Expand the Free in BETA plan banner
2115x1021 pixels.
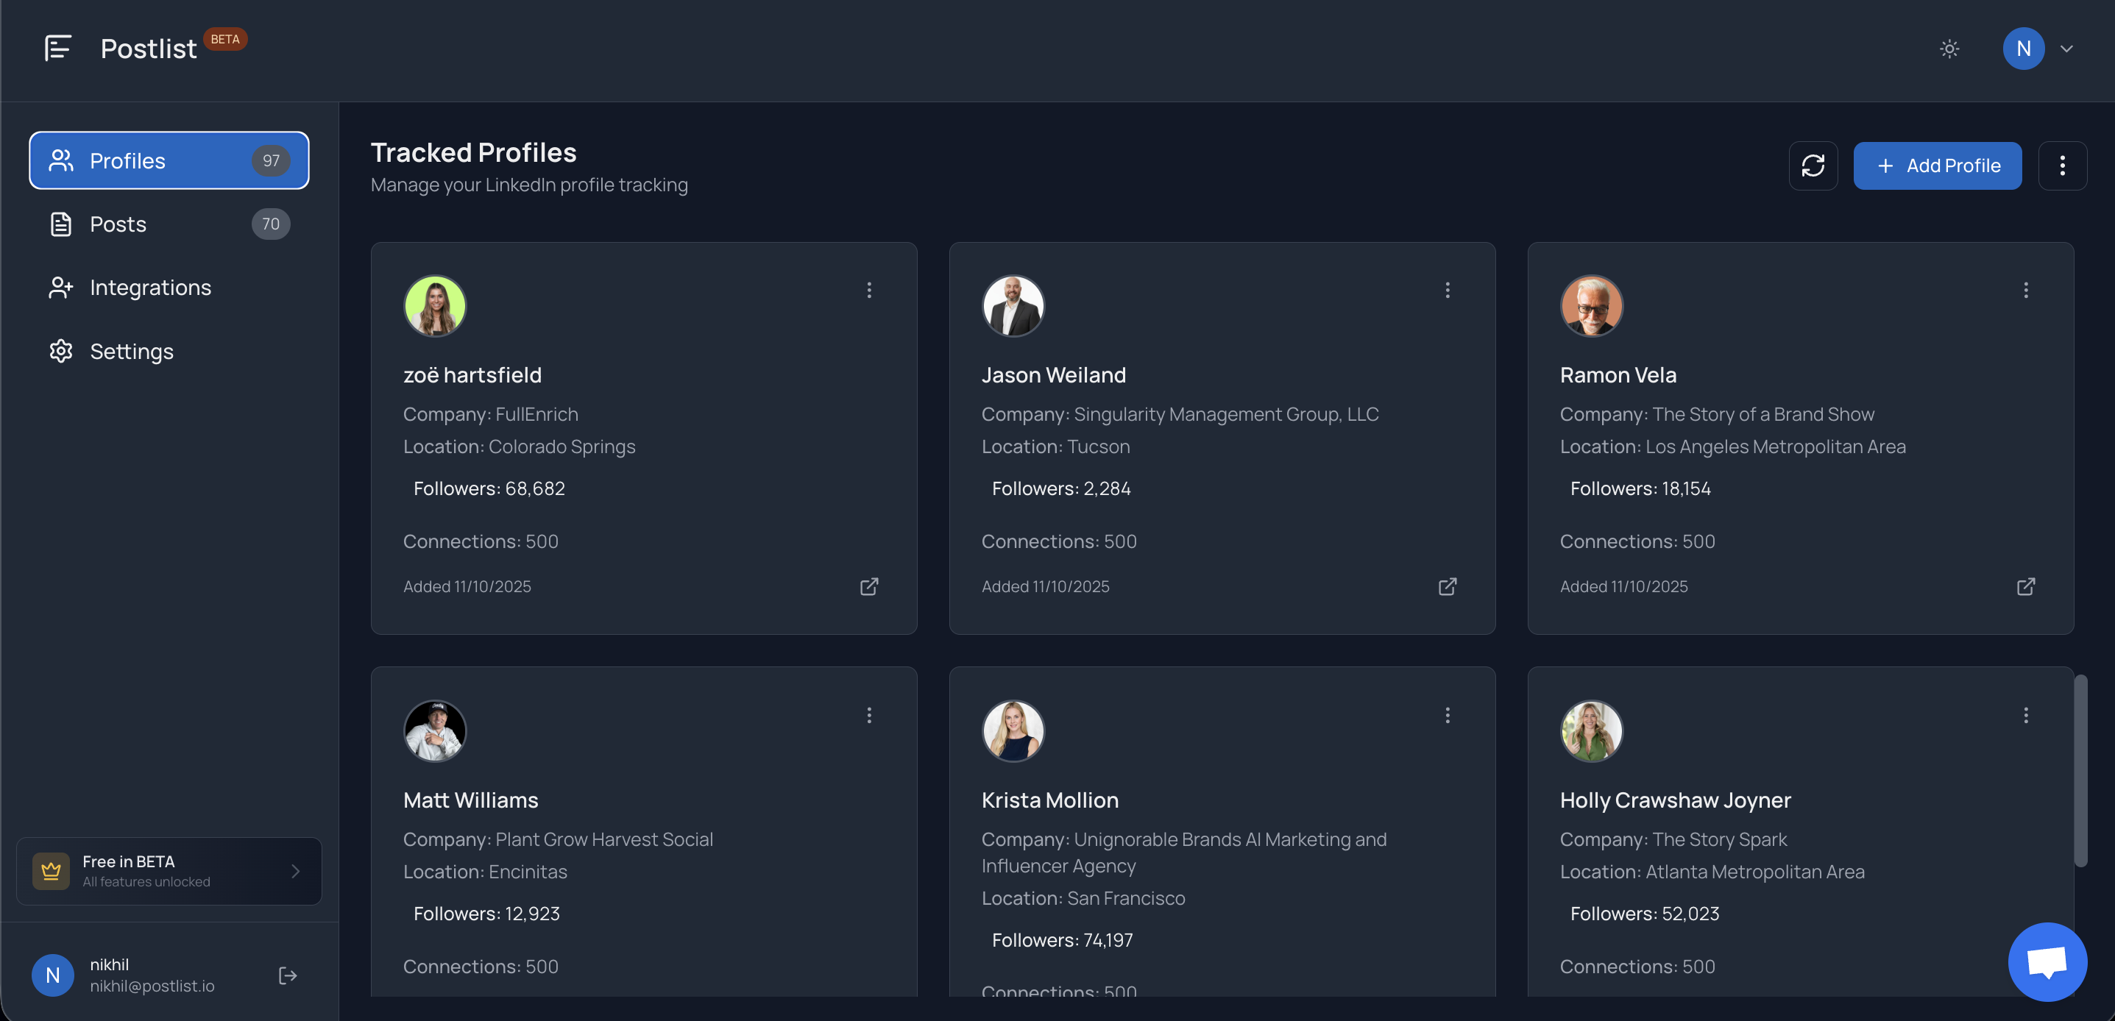point(295,871)
